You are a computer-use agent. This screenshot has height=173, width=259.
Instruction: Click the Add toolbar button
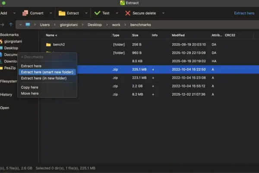(x=3, y=13)
